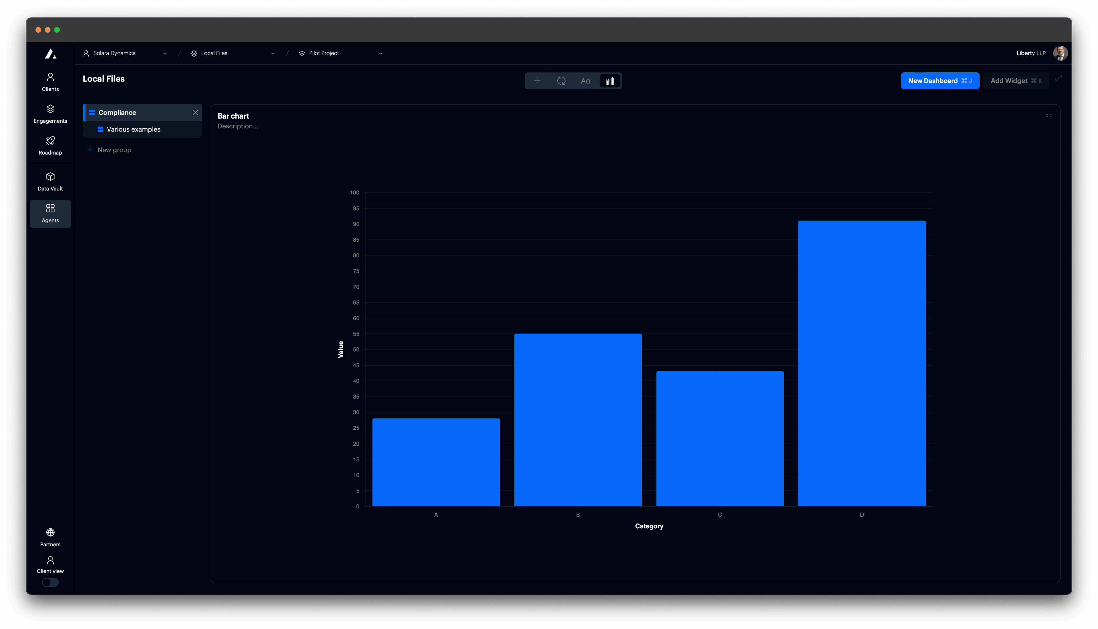
Task: Click the plus icon in the widget toolbar
Action: tap(537, 80)
